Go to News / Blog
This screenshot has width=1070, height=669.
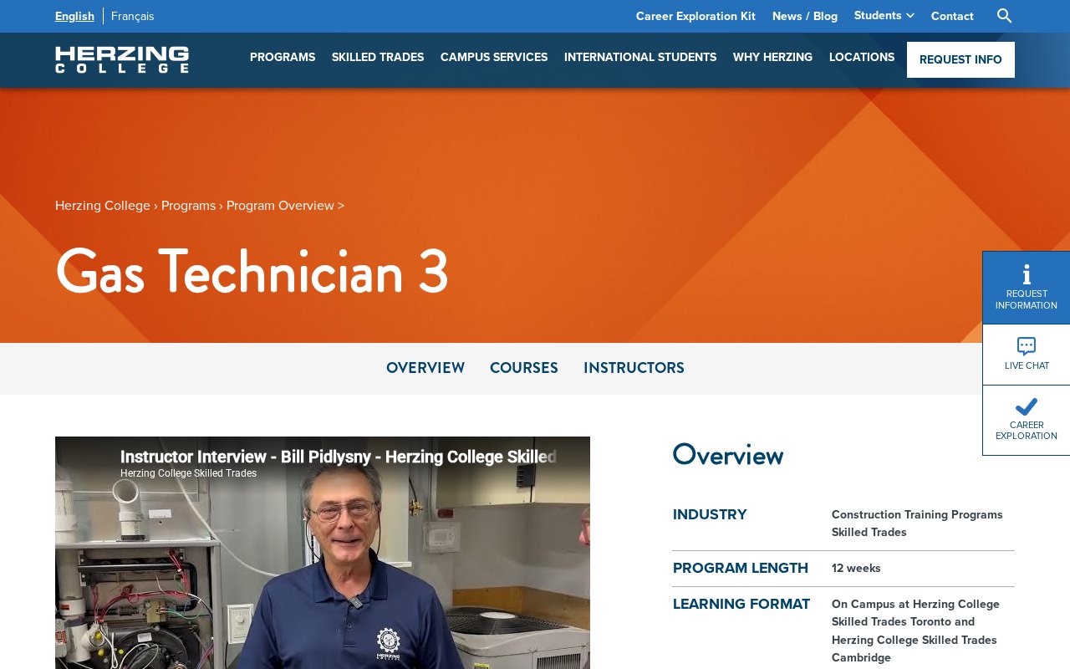(805, 16)
